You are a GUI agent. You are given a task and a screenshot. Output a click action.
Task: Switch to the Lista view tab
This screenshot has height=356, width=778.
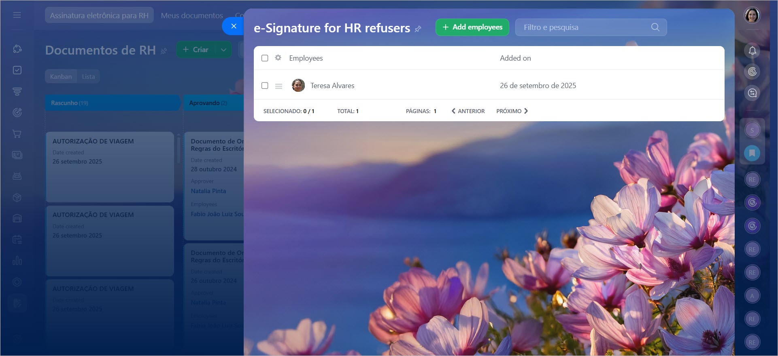click(x=88, y=76)
